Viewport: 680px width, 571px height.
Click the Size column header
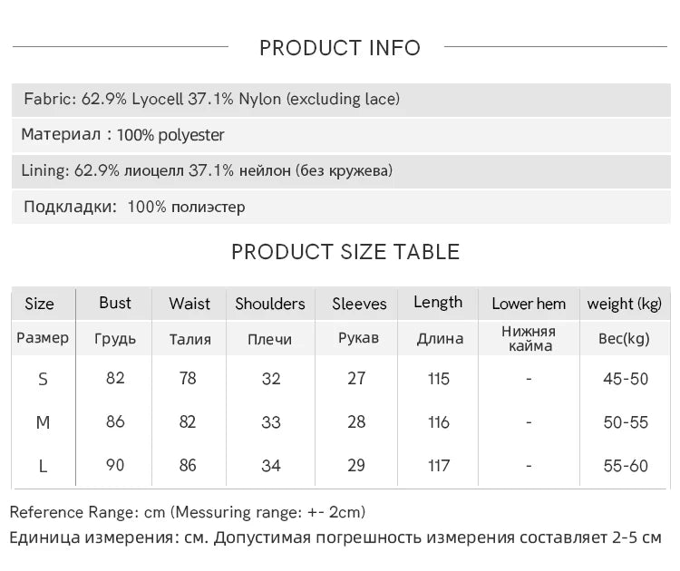pyautogui.click(x=40, y=304)
